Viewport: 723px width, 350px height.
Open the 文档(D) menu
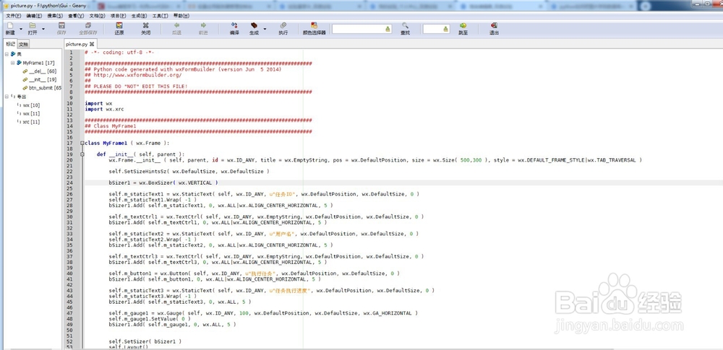[x=97, y=16]
